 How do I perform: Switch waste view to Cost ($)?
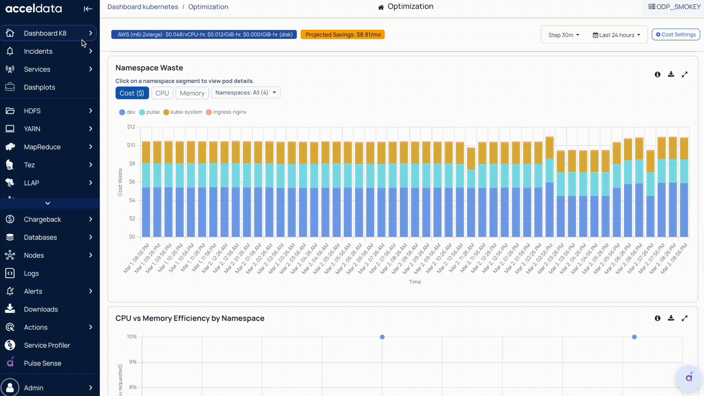(x=132, y=93)
